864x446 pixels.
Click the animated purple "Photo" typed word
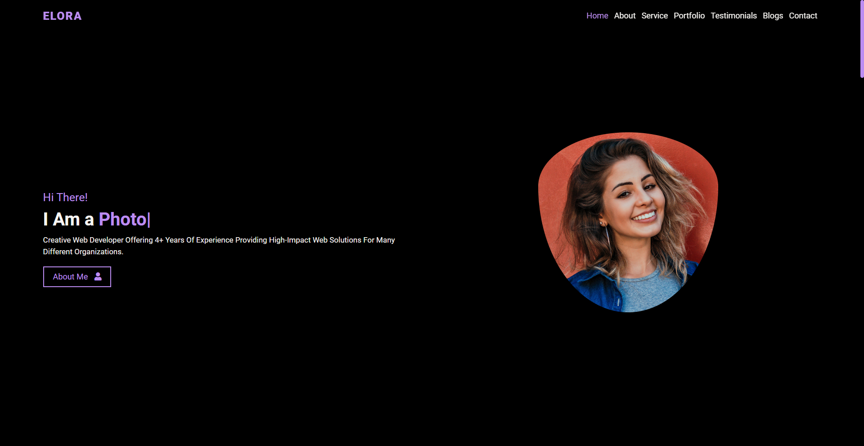(x=123, y=219)
